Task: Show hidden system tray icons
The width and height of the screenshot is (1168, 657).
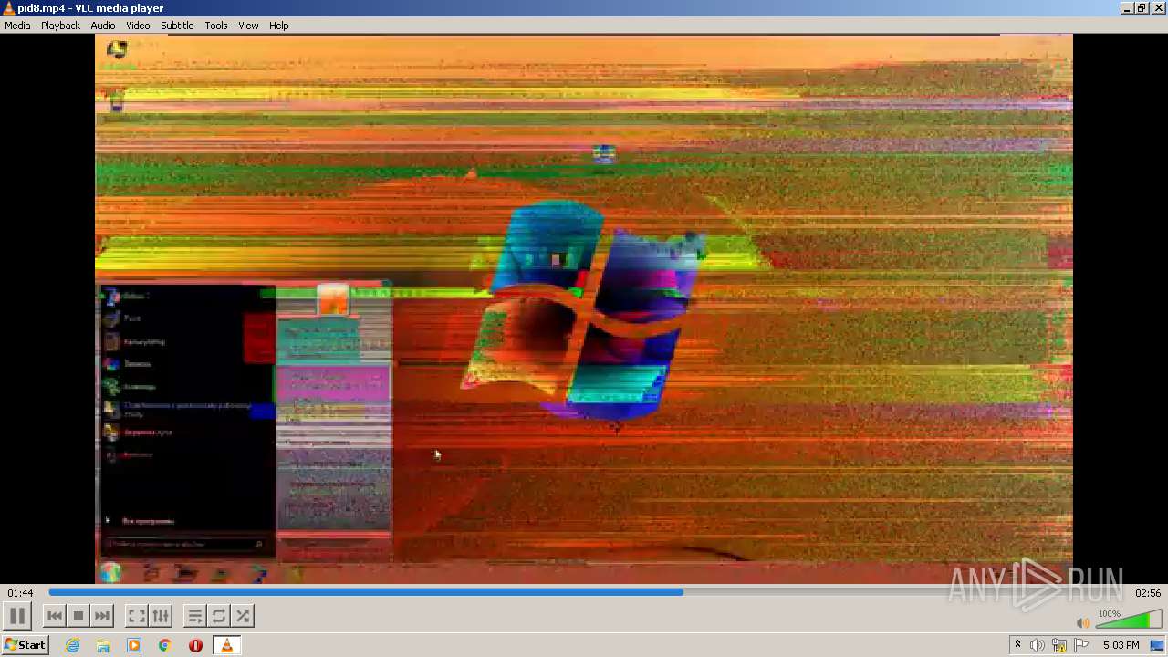Action: pyautogui.click(x=1017, y=645)
